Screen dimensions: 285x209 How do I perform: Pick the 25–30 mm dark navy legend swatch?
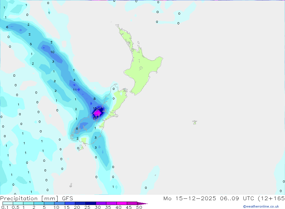[x=91, y=203]
